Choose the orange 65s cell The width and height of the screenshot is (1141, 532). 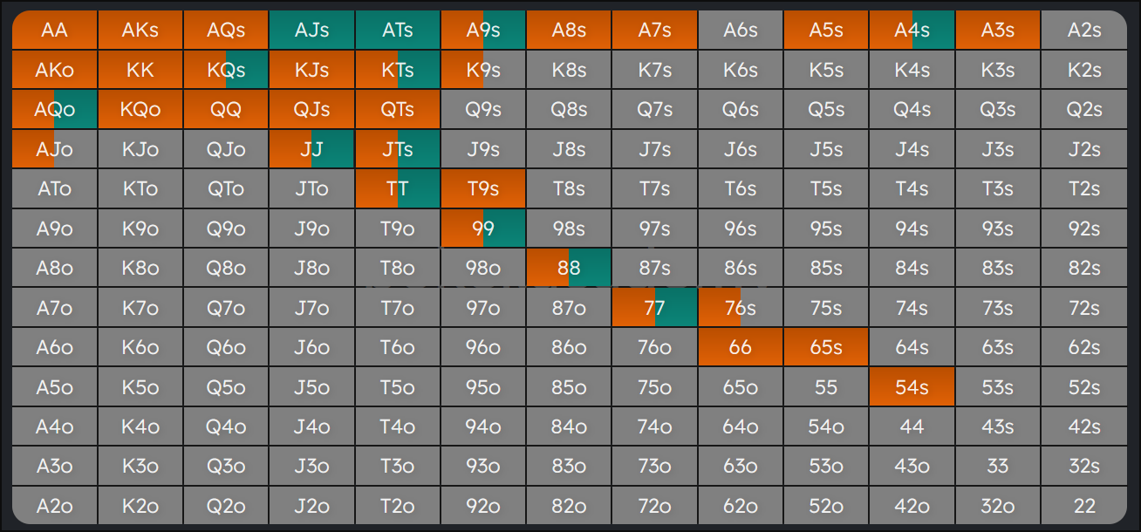pyautogui.click(x=825, y=347)
